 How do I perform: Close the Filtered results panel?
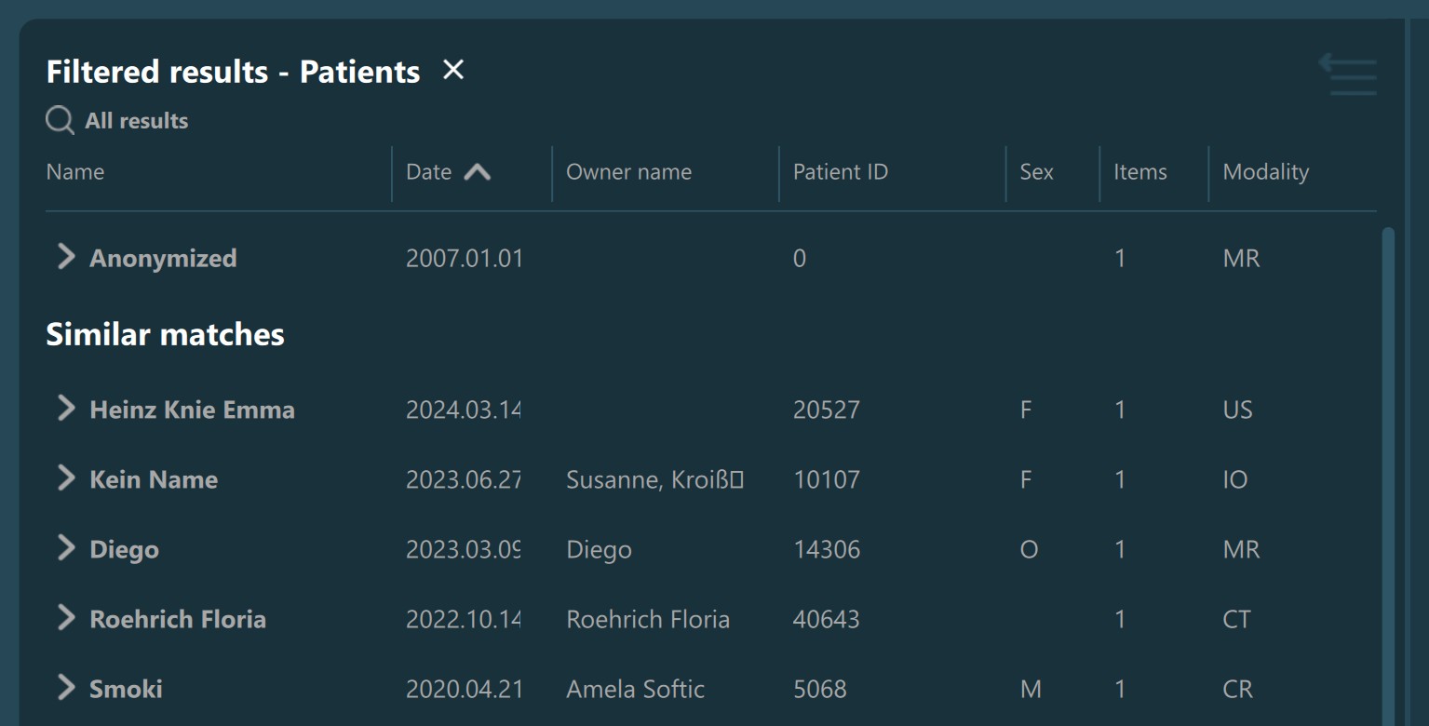(x=453, y=70)
